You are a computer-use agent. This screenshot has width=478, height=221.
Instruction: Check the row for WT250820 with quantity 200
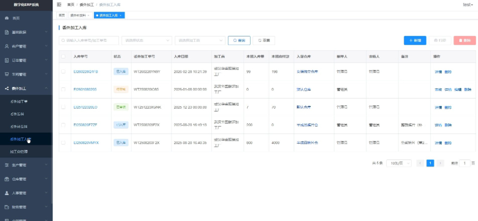(x=63, y=125)
